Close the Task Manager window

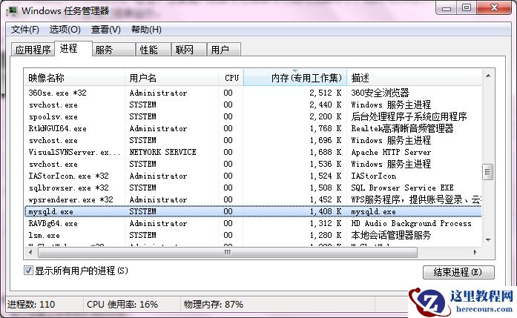pyautogui.click(x=493, y=8)
